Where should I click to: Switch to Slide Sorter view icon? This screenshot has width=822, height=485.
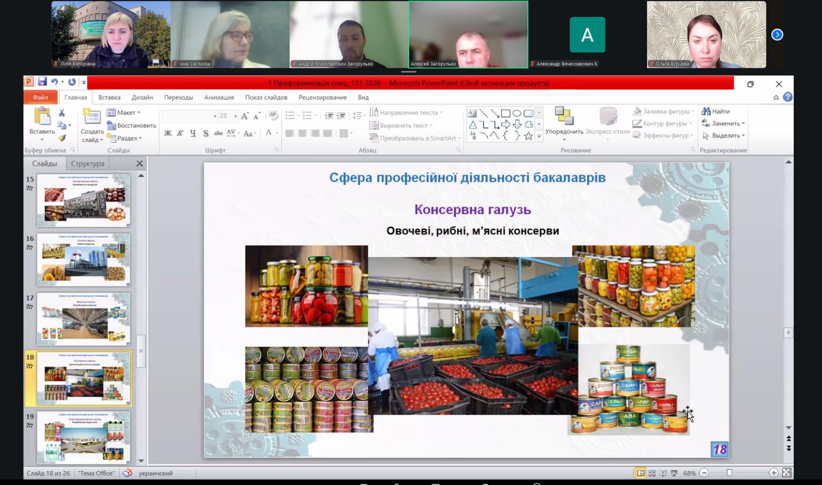tap(652, 473)
